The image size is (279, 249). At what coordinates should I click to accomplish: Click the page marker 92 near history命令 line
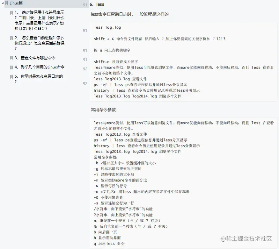pos(84,84)
